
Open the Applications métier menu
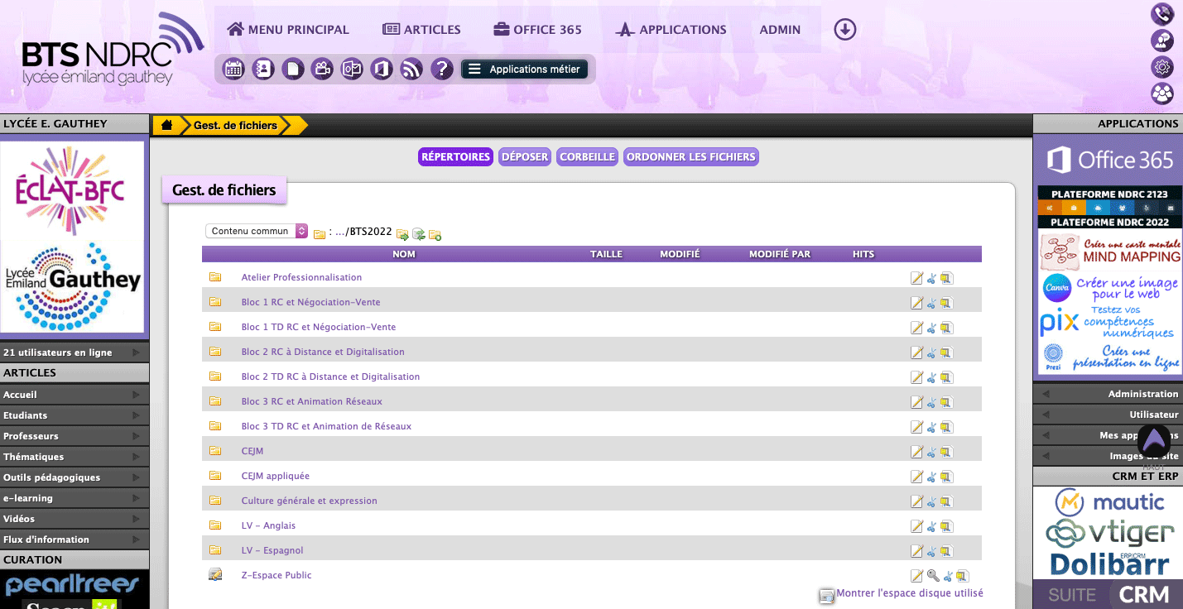point(525,70)
